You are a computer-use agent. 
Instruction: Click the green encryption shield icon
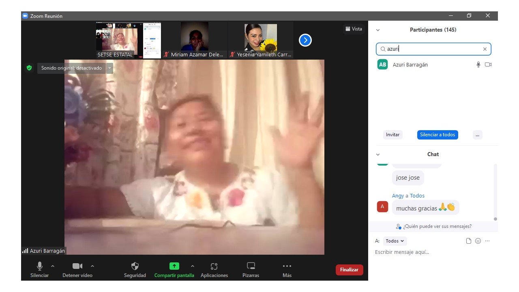pos(29,68)
